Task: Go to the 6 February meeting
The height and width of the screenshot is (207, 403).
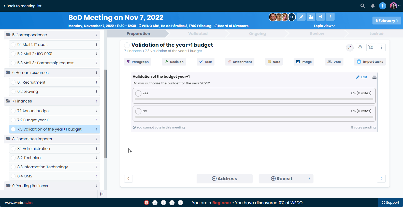Action: click(x=387, y=21)
